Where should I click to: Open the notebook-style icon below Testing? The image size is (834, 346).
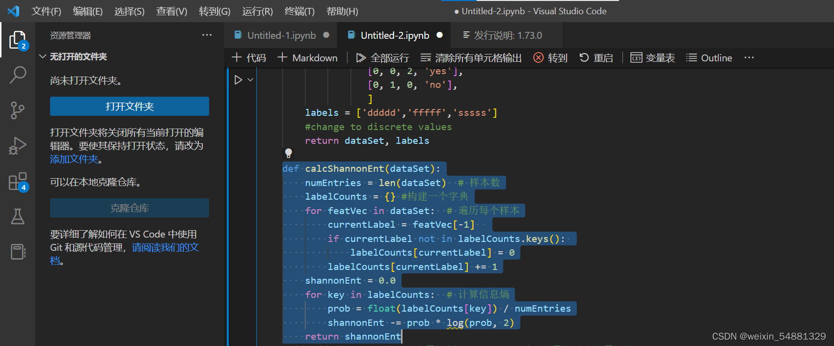click(x=18, y=252)
